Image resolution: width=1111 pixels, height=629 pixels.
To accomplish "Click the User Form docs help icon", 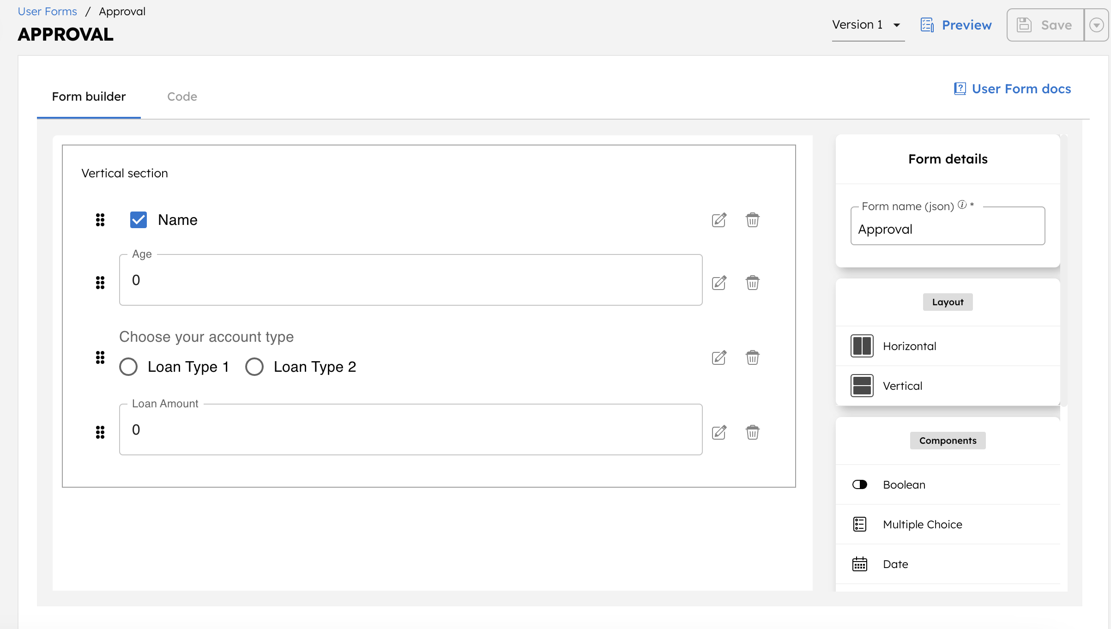I will pos(960,89).
